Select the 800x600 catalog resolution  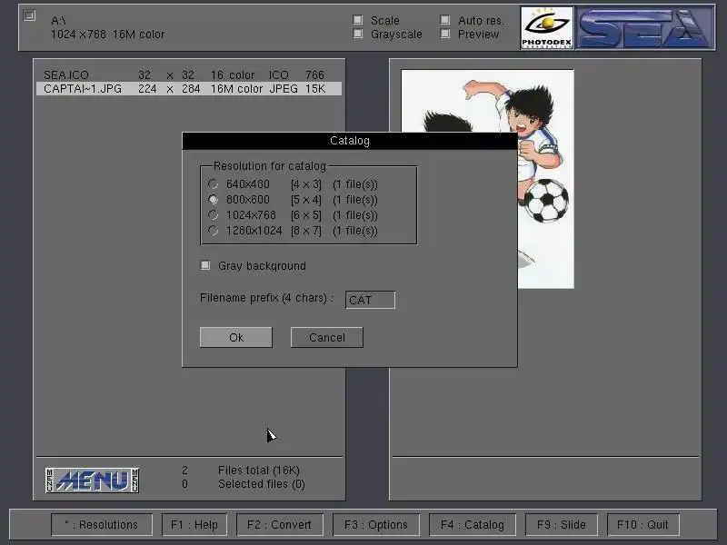[213, 199]
